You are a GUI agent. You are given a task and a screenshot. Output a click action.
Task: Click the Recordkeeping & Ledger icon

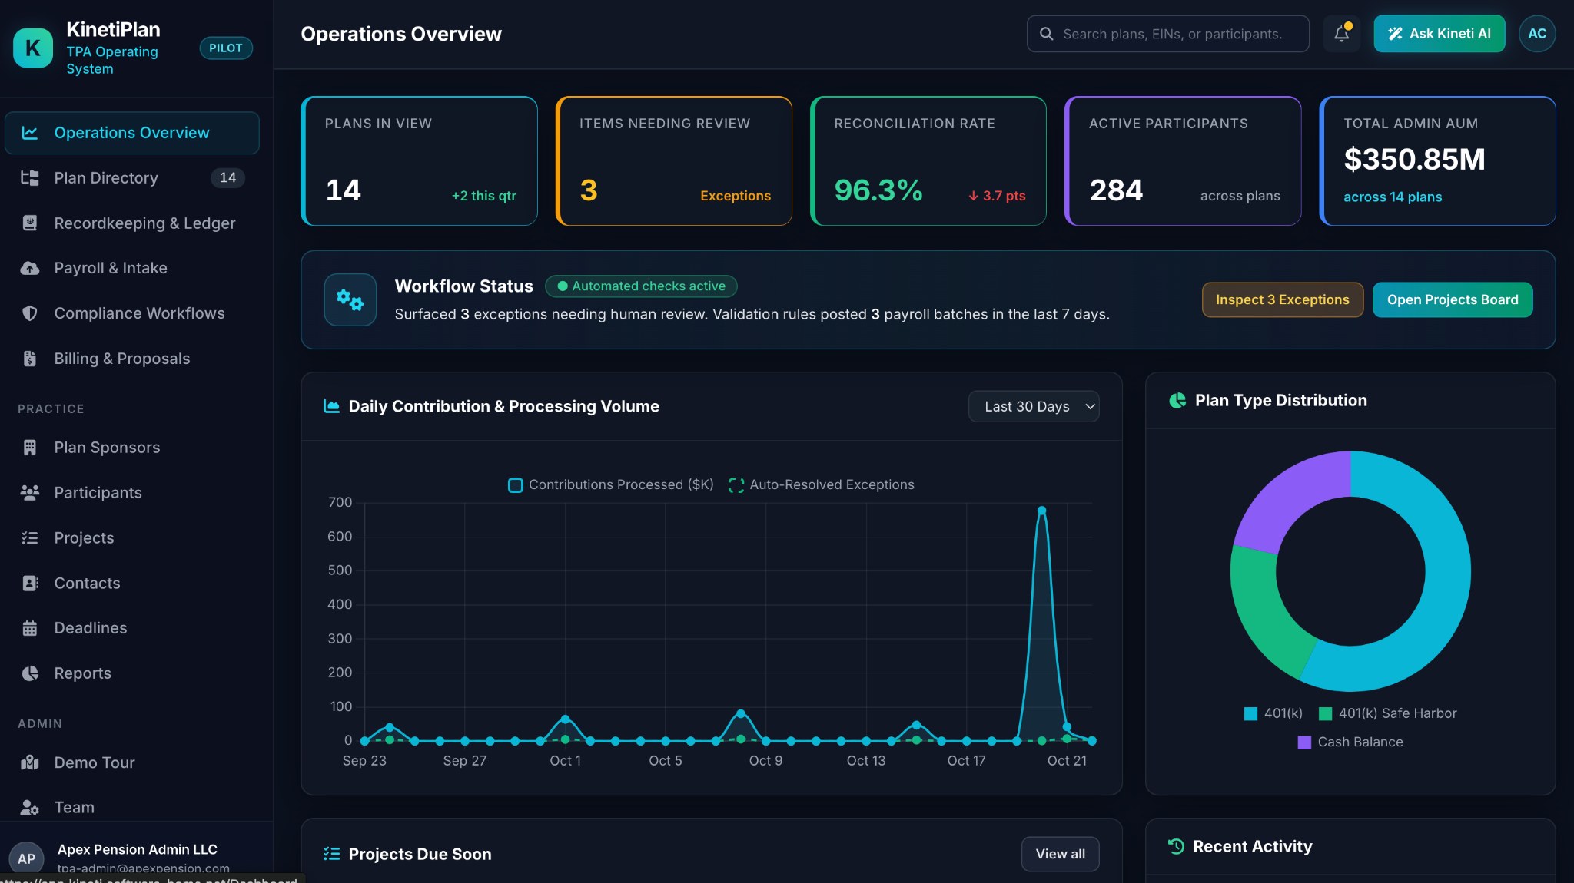pos(30,223)
